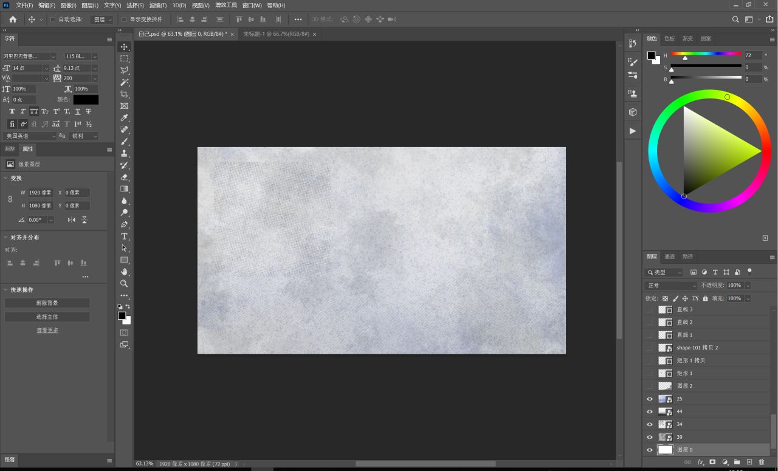Image resolution: width=778 pixels, height=471 pixels.
Task: Show the 直线 3 layer visibility box
Action: pos(649,309)
